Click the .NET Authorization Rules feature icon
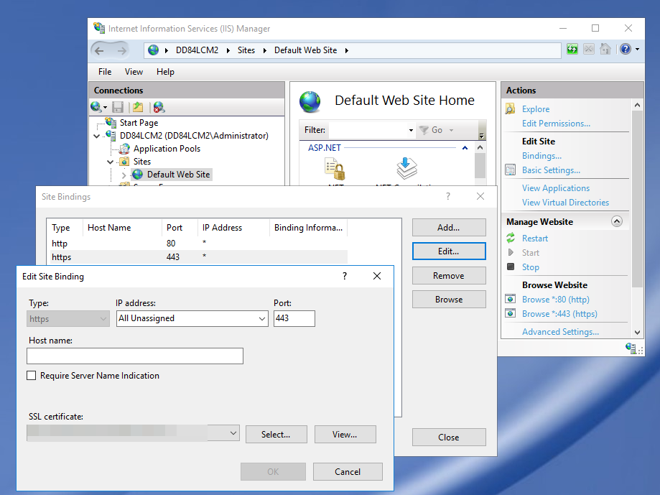The width and height of the screenshot is (660, 495). tap(335, 170)
